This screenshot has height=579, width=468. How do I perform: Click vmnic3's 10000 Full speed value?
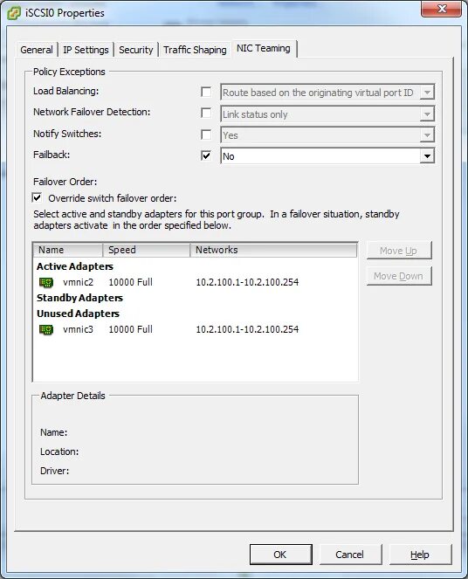click(131, 329)
